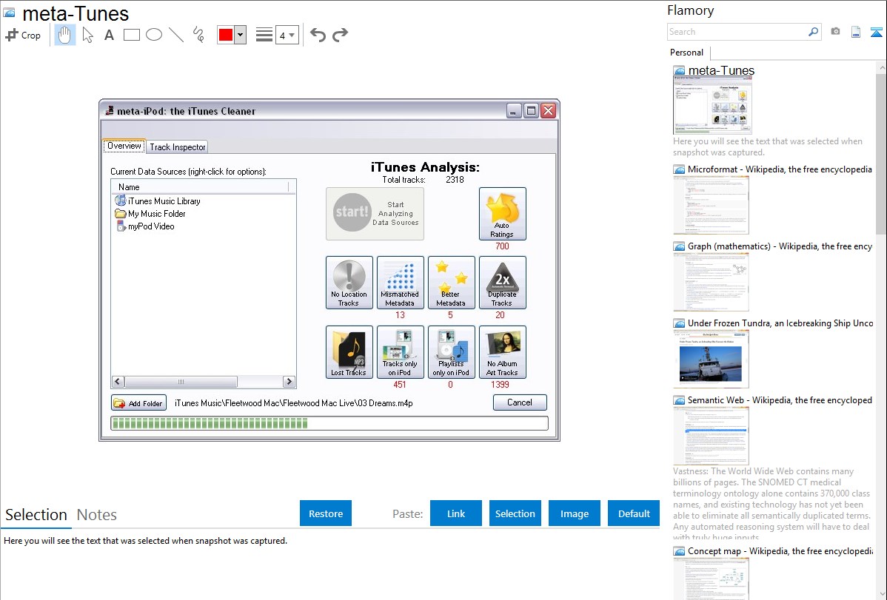The width and height of the screenshot is (887, 600).
Task: Click the Duplicate Tracks icon
Action: 502,283
